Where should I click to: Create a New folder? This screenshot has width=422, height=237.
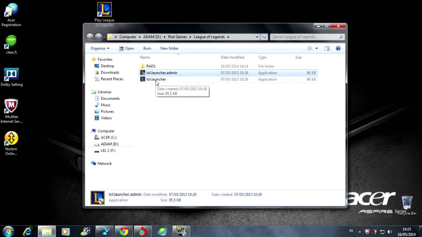tap(169, 48)
